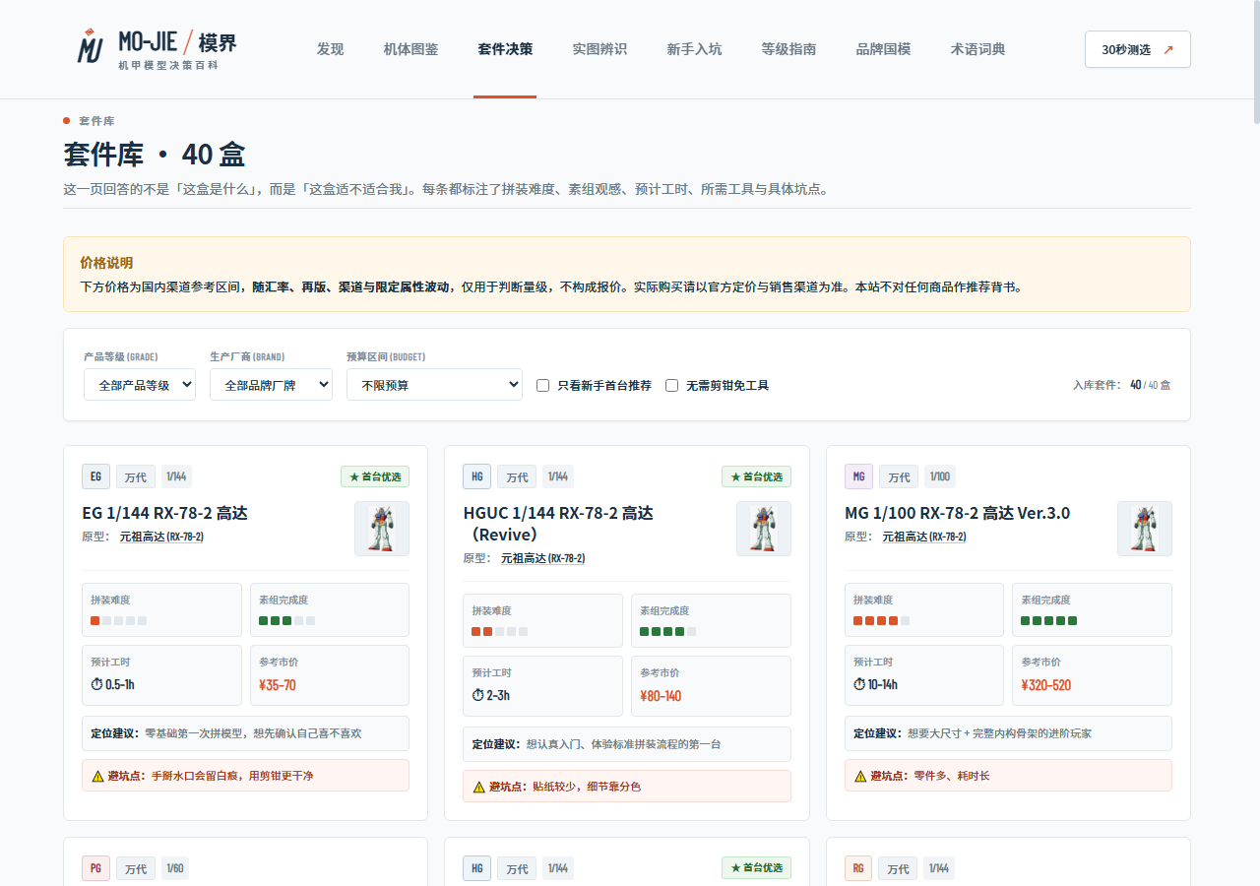Open the 术语词典 nav item
The width and height of the screenshot is (1260, 886).
pyautogui.click(x=977, y=49)
